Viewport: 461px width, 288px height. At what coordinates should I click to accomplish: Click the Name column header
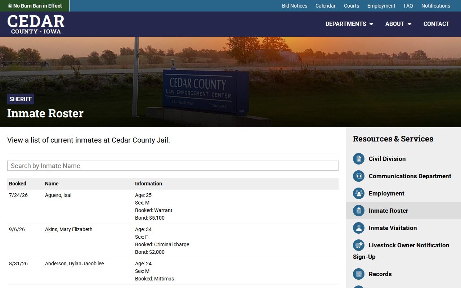coord(52,184)
